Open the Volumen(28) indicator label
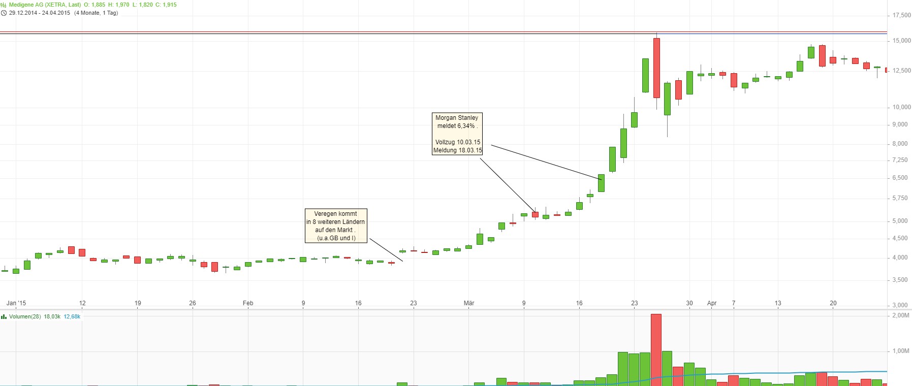Screen dimensions: 912x386 coord(25,316)
